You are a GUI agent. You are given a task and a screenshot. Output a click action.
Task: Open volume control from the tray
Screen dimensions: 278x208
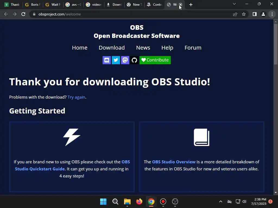coord(244,201)
